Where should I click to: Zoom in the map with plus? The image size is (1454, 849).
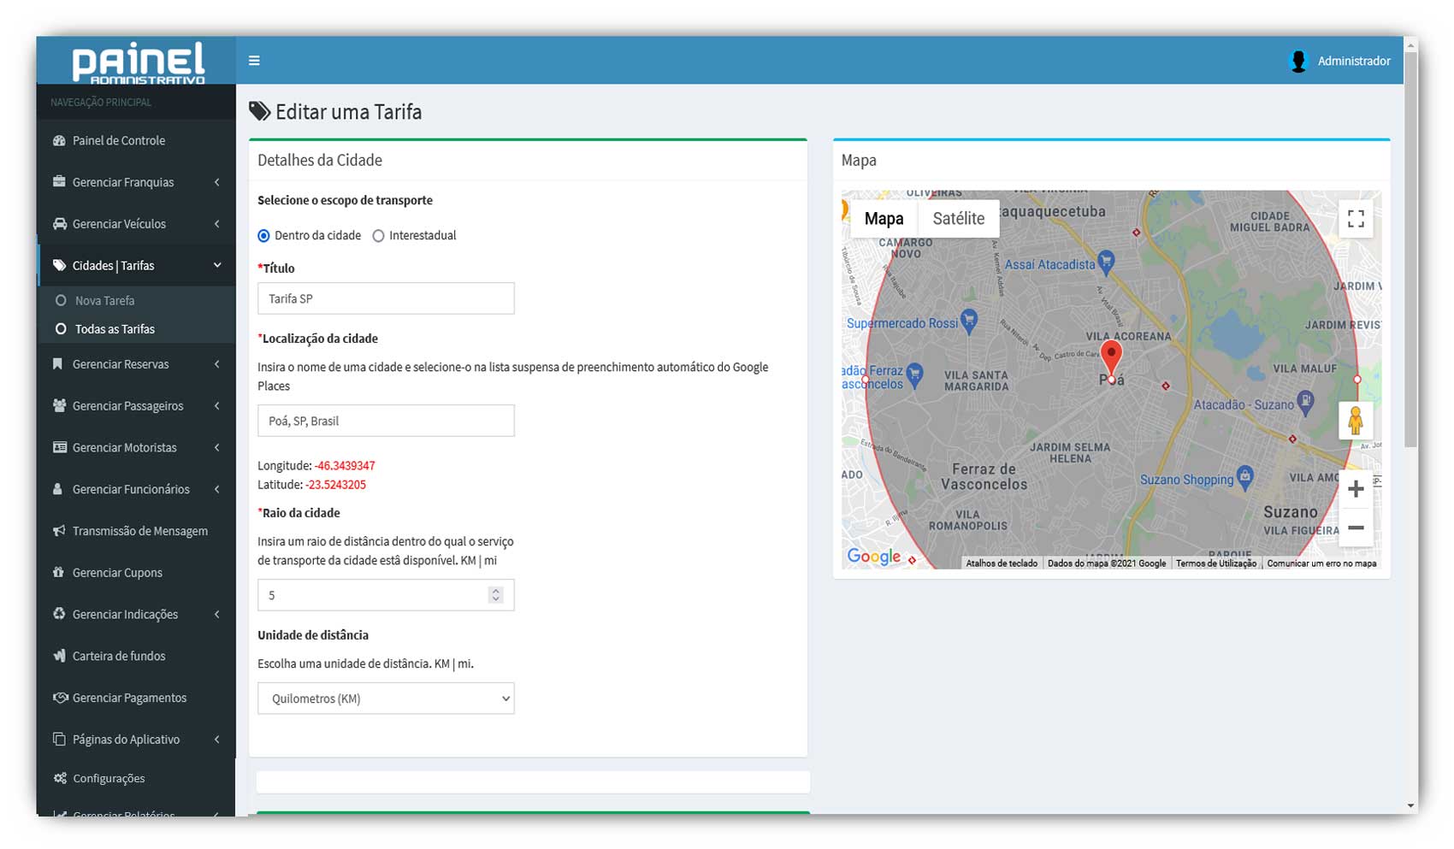1356,489
